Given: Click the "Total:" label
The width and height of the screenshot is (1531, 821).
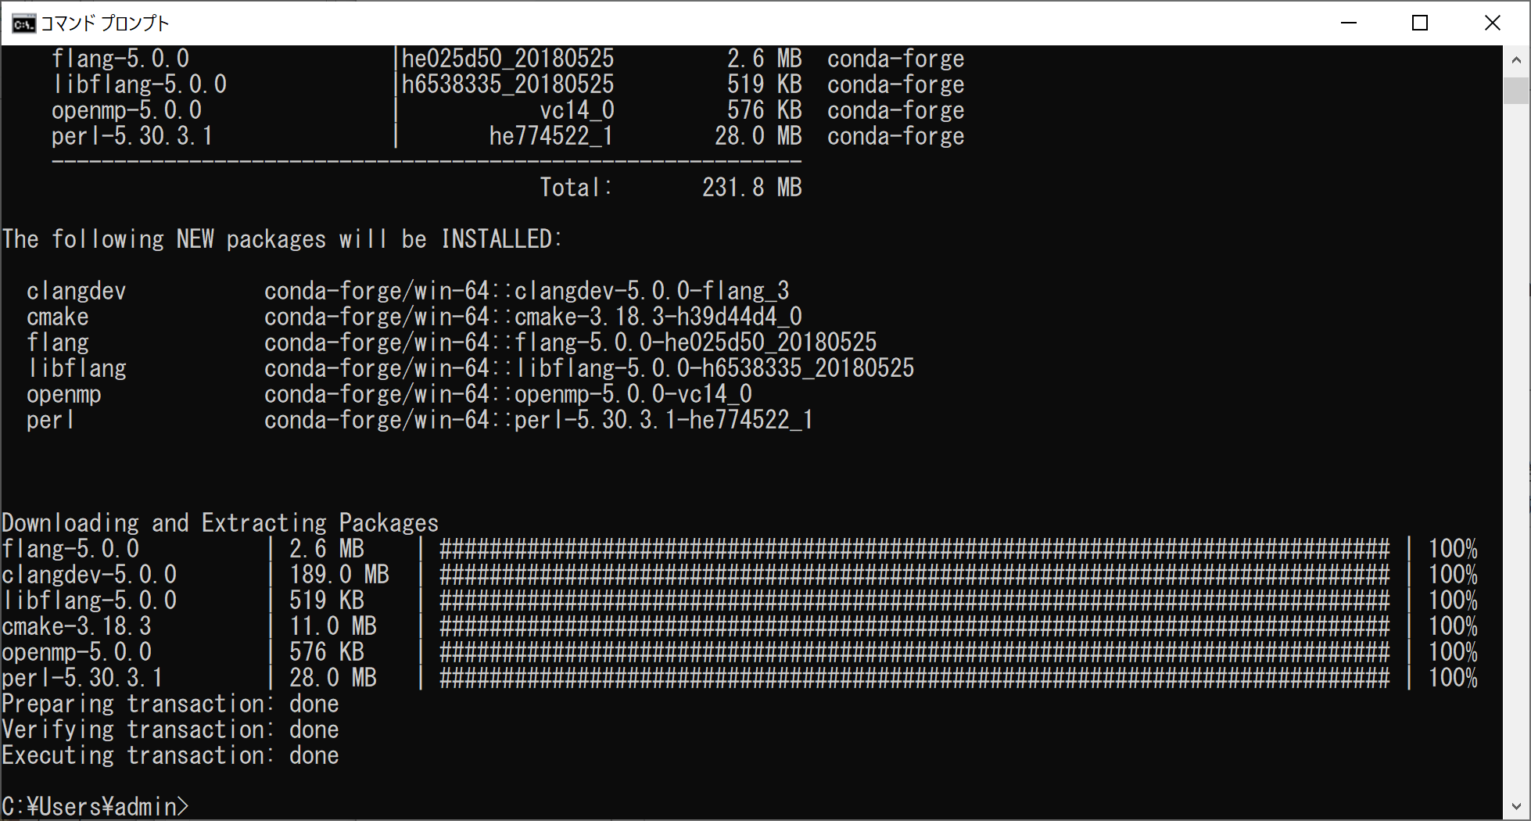Looking at the screenshot, I should coord(576,188).
